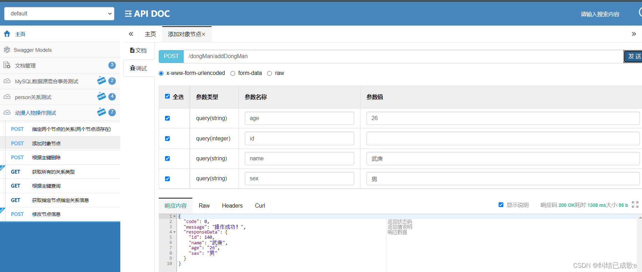The image size is (642, 272).
Task: Select raw radio option
Action: tap(270, 74)
